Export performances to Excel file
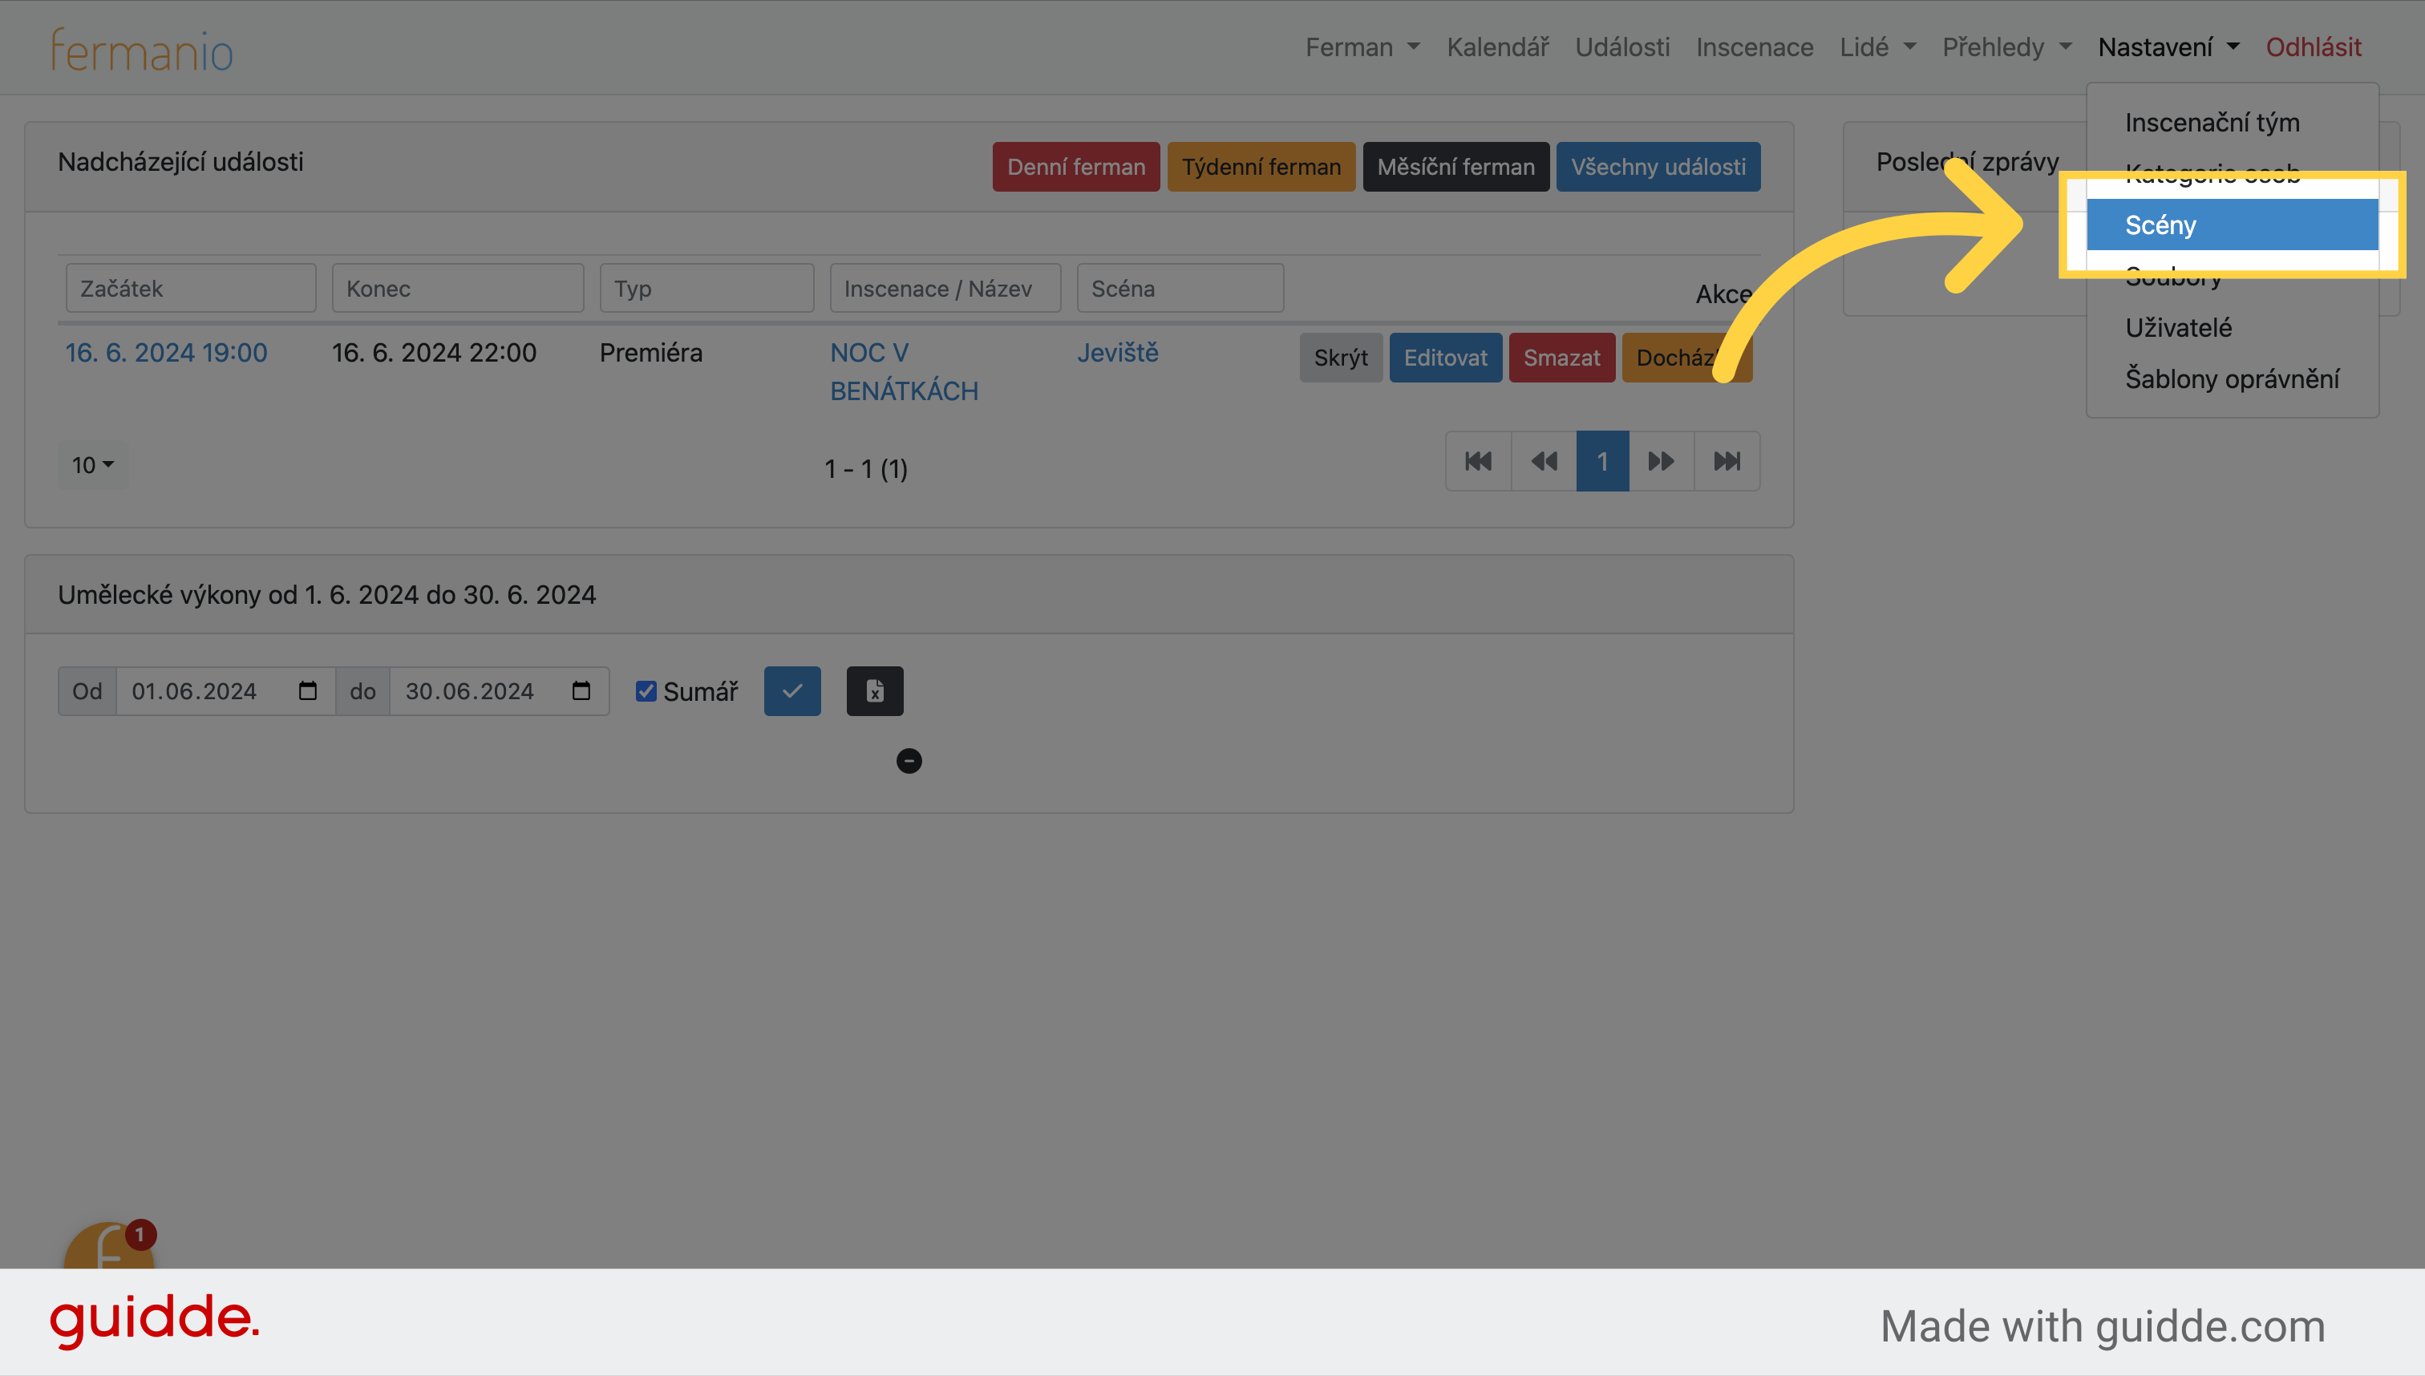Screen dimensions: 2425x1376 [x=874, y=691]
